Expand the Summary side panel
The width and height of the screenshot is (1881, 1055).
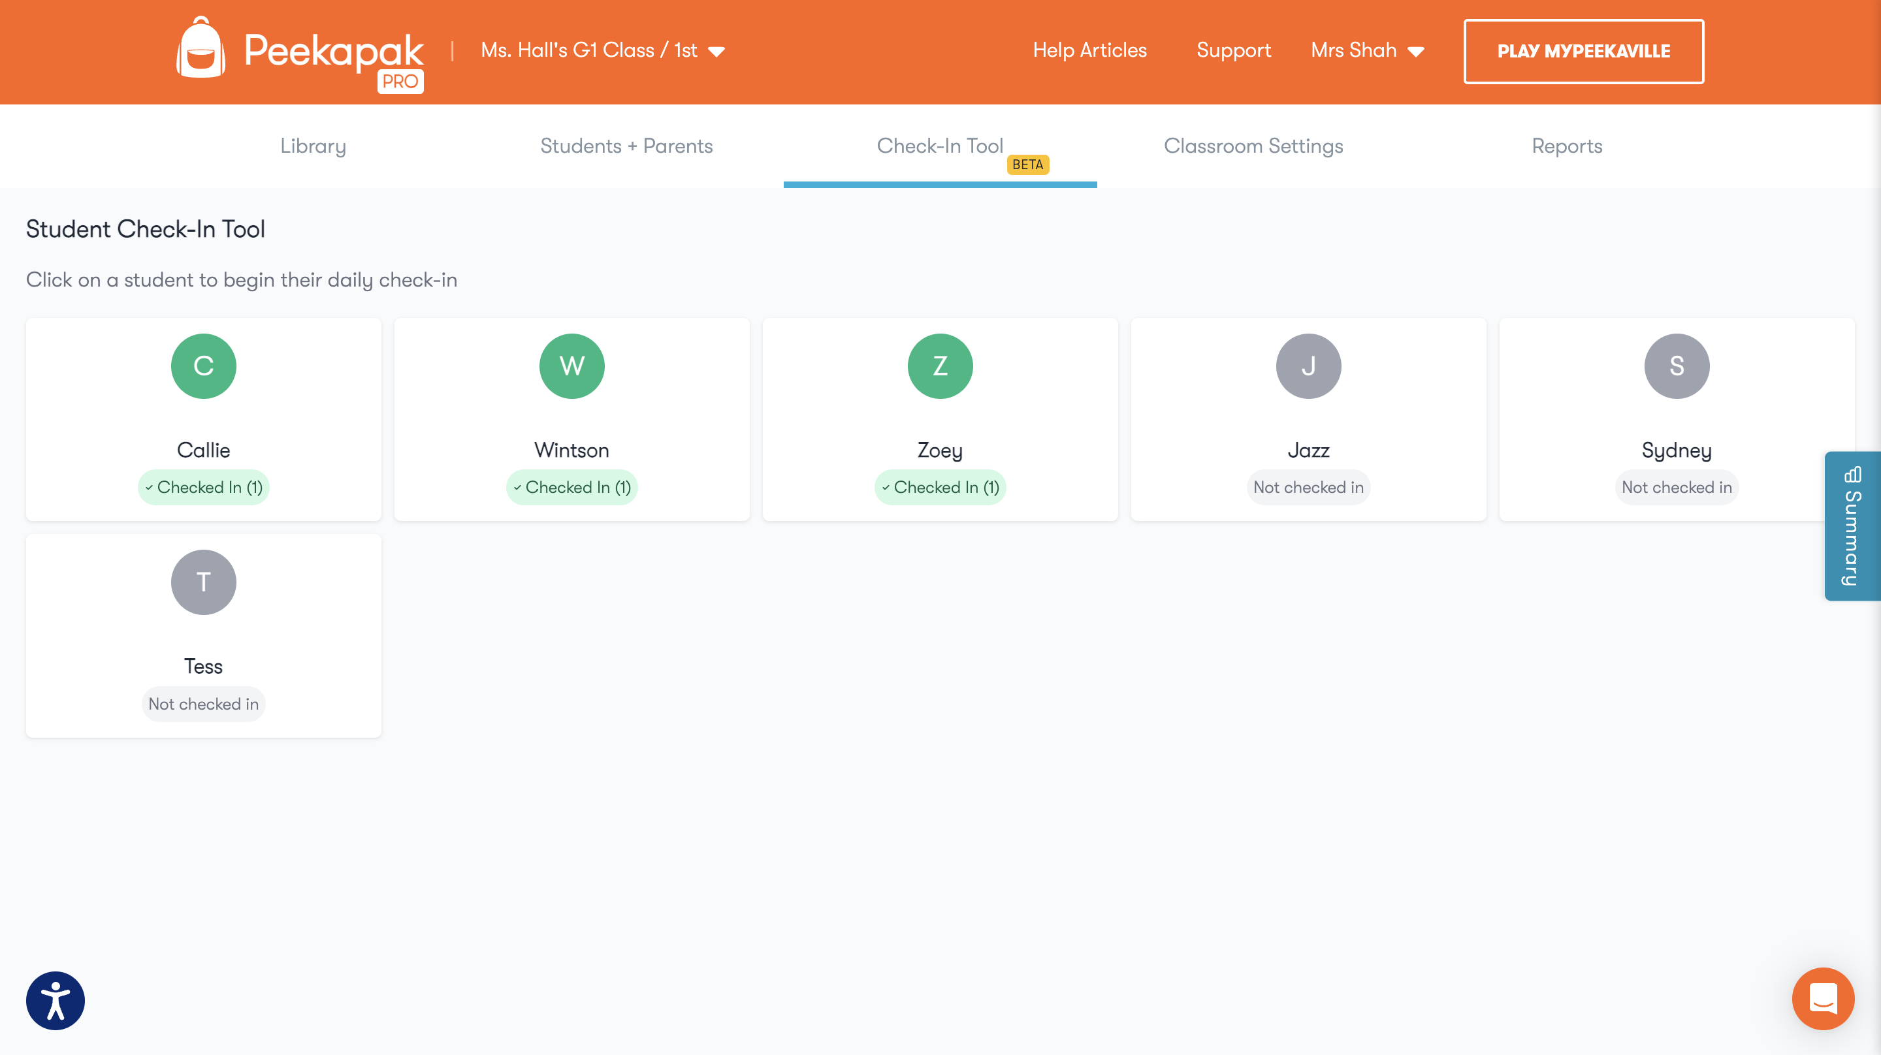pyautogui.click(x=1852, y=526)
